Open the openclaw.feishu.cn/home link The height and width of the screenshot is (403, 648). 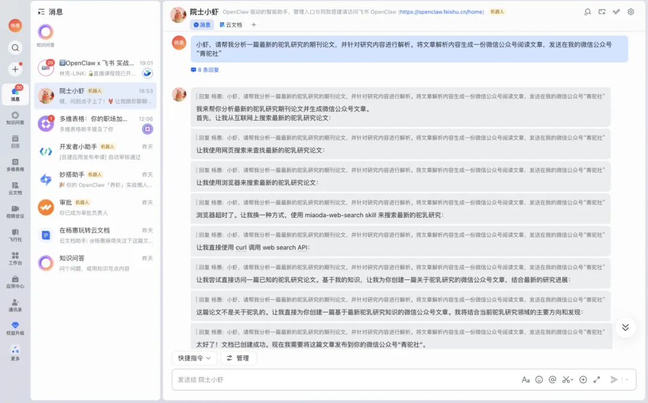(442, 12)
